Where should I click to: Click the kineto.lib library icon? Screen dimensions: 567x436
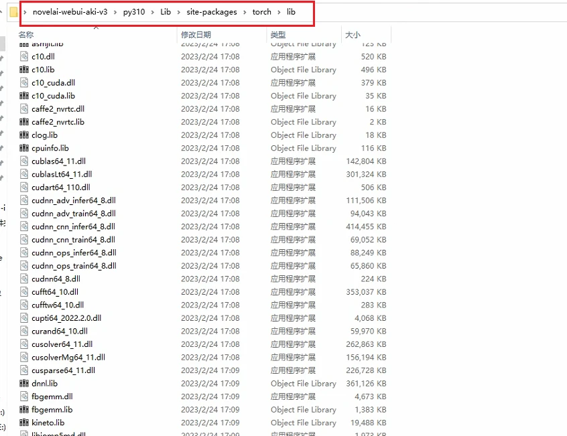pyautogui.click(x=24, y=423)
